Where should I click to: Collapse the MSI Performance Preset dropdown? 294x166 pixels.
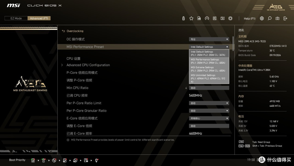pyautogui.click(x=209, y=47)
